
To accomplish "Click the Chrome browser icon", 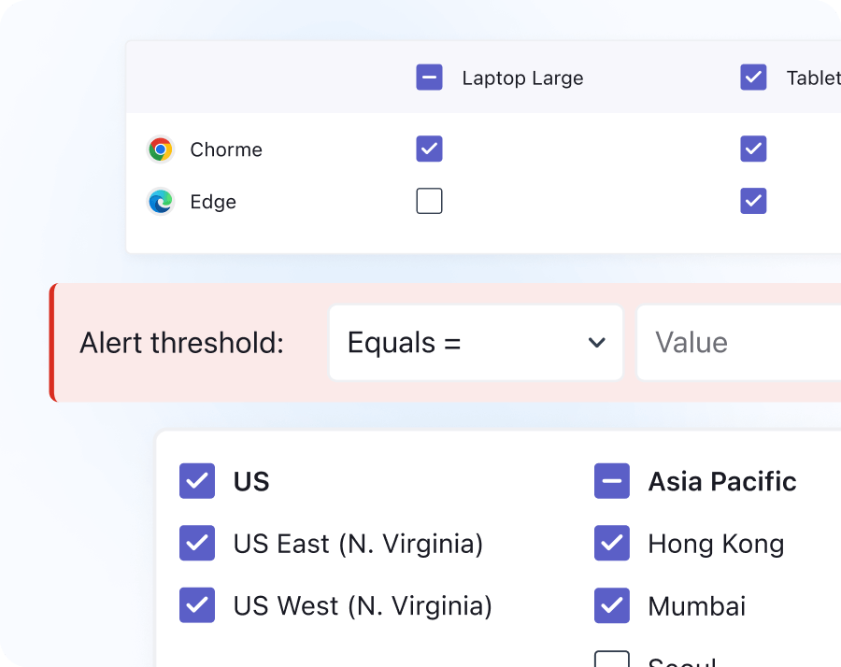I will point(161,149).
